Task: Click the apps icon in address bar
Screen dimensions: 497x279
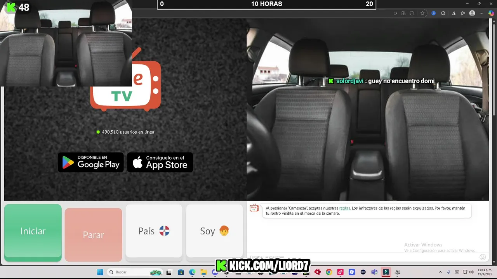Action: pos(403,13)
